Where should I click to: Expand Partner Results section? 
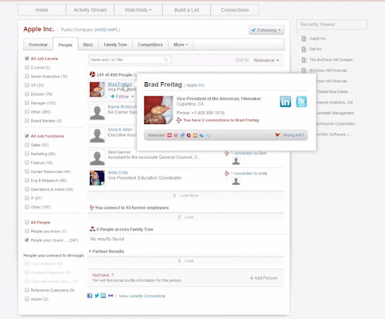[107, 251]
